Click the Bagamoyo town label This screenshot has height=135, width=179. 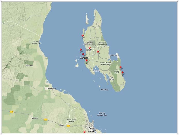tap(50, 88)
